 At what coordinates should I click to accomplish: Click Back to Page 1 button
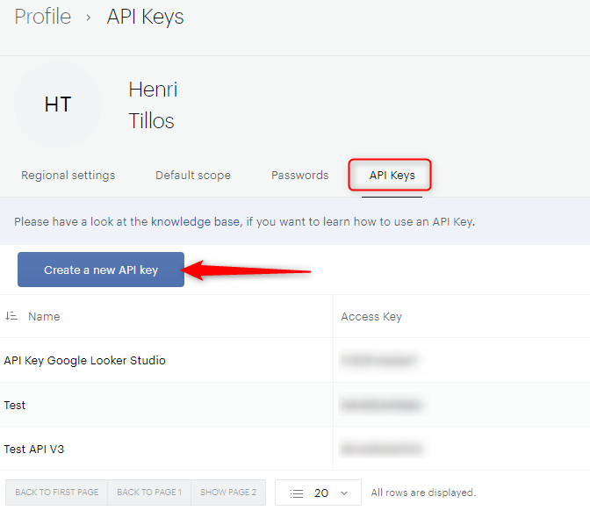click(149, 493)
